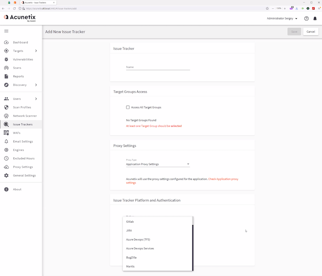Choose BugZilla in the platform list
The image size is (322, 276).
[133, 258]
